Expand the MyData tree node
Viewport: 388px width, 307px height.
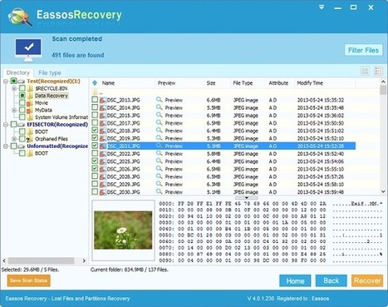(x=14, y=110)
